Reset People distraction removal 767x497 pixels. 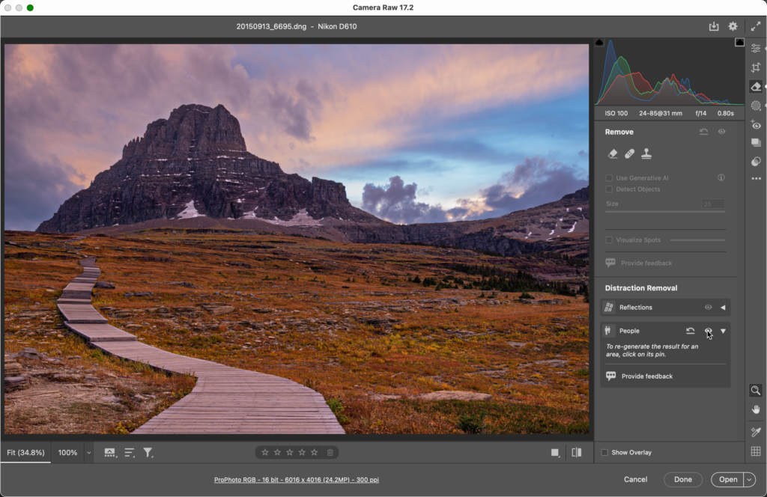point(690,331)
